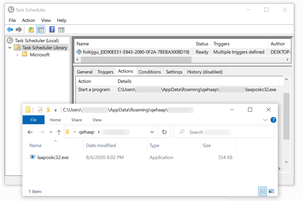Switch to the Triggers tab

click(105, 72)
